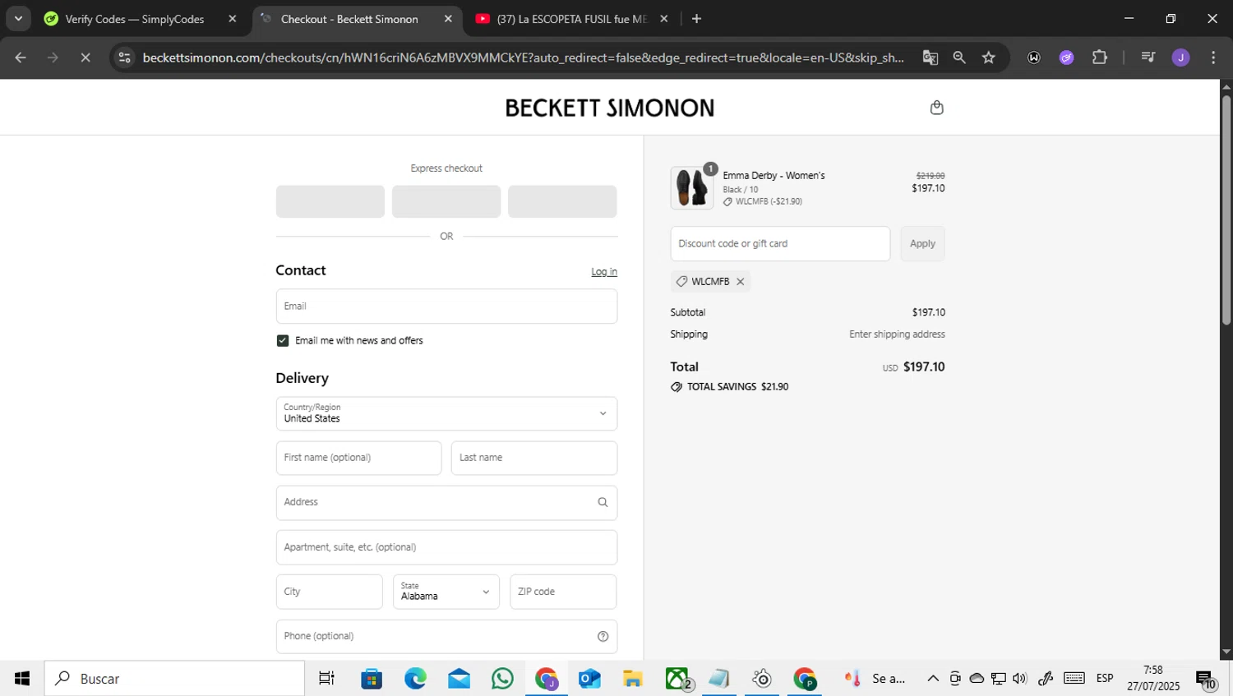
Task: Click the TOTAL SAVINGS $21.90 text
Action: point(737,387)
